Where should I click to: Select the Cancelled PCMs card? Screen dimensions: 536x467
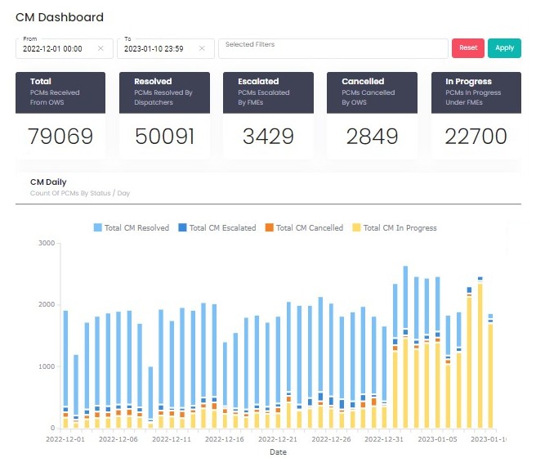[x=372, y=115]
